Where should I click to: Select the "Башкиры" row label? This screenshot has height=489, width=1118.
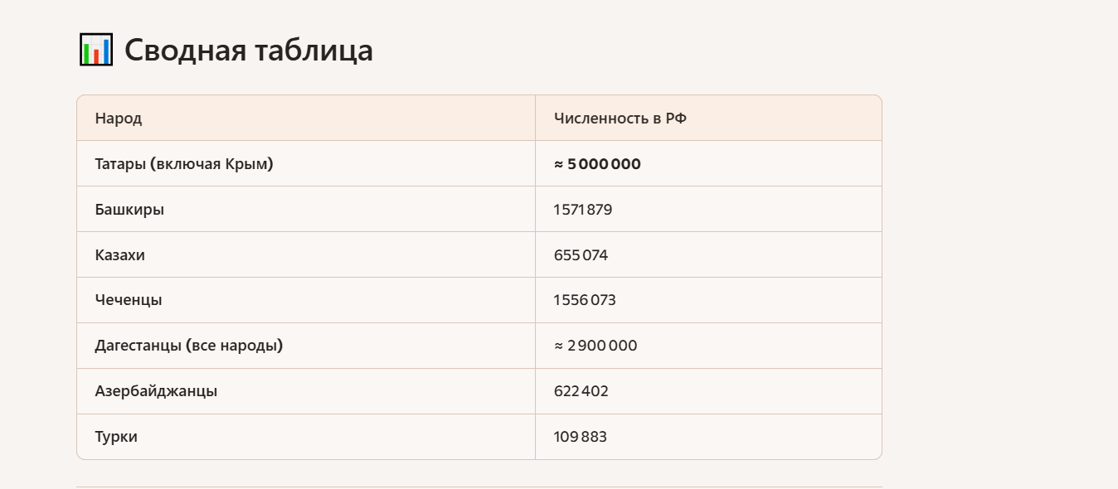[x=129, y=210]
